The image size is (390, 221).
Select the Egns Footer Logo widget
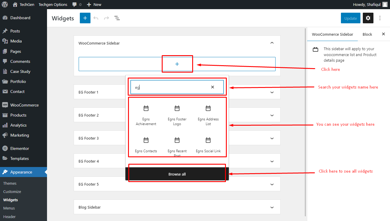177,115
